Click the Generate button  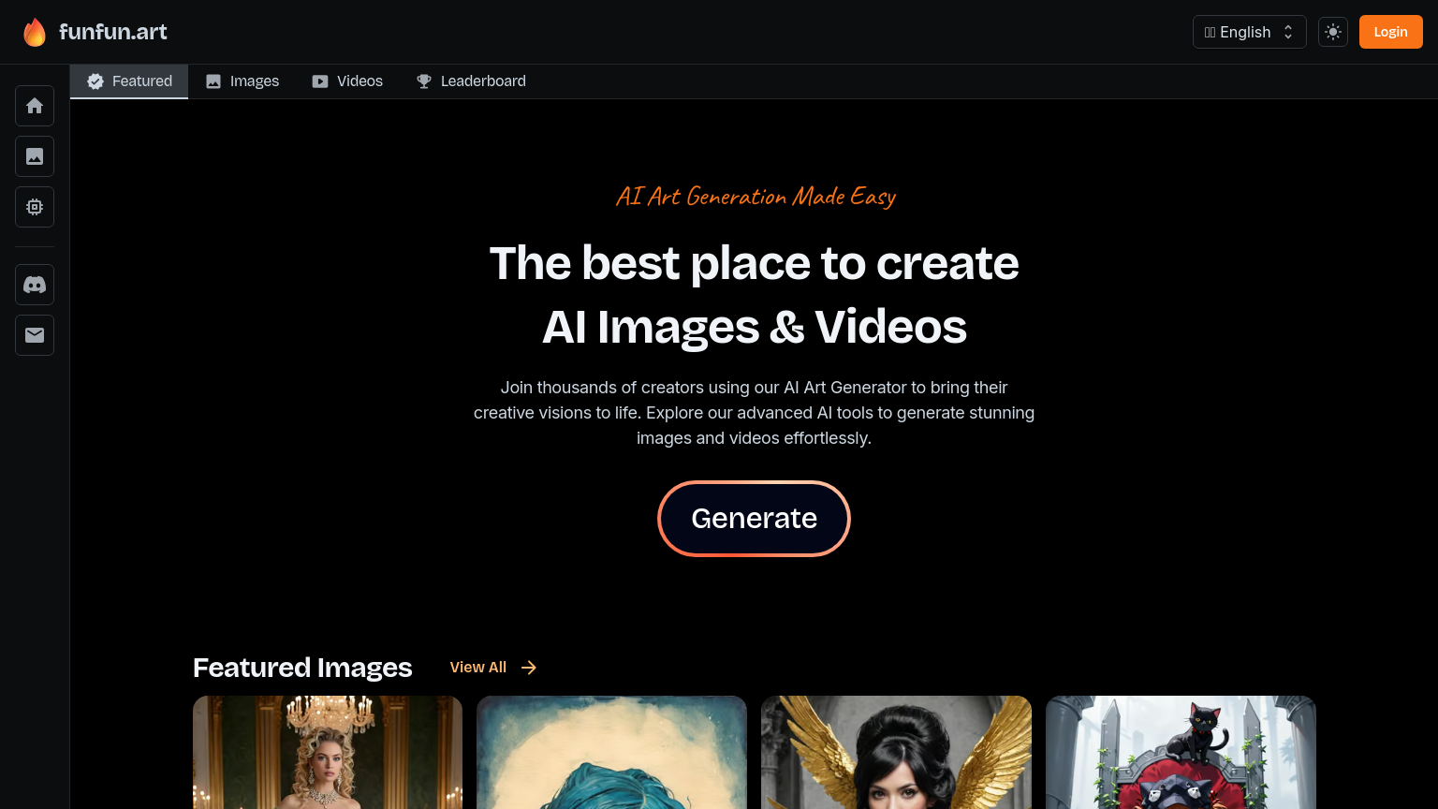[754, 519]
